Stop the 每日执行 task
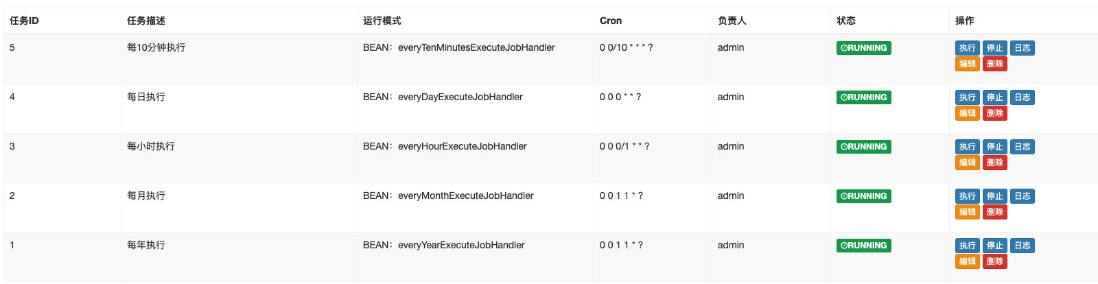Viewport: 1098px width, 284px height. [x=995, y=97]
